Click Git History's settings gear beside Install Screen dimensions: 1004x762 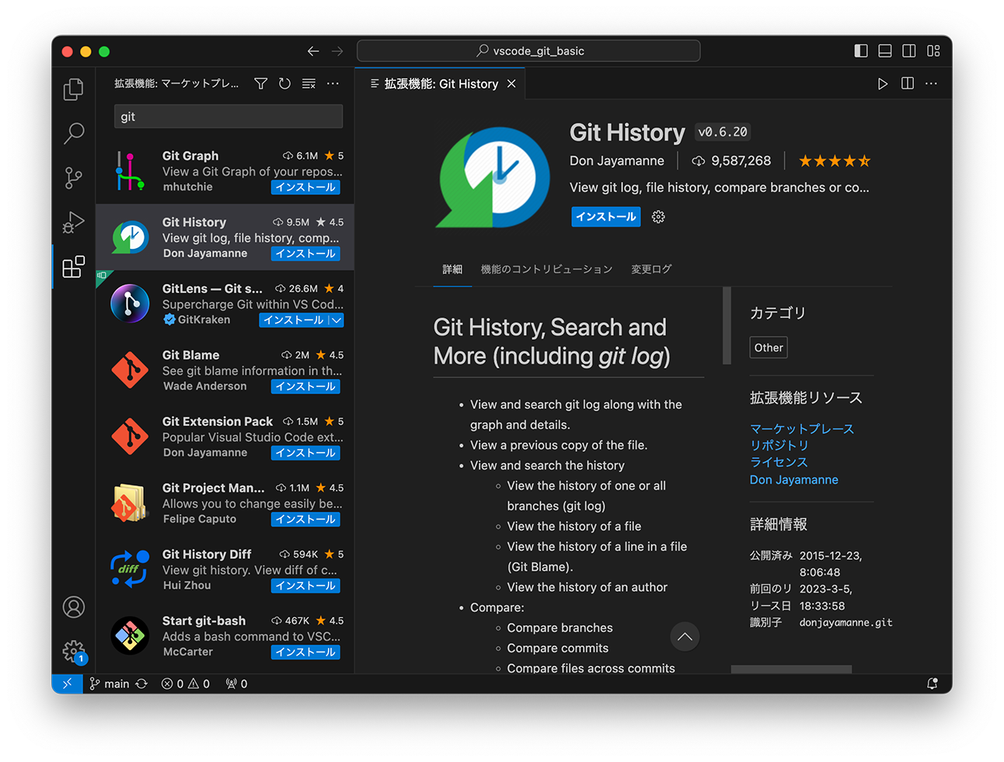point(658,216)
